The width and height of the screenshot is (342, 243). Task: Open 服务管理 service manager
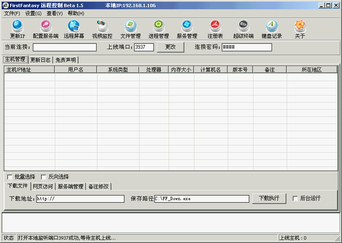pos(187,29)
